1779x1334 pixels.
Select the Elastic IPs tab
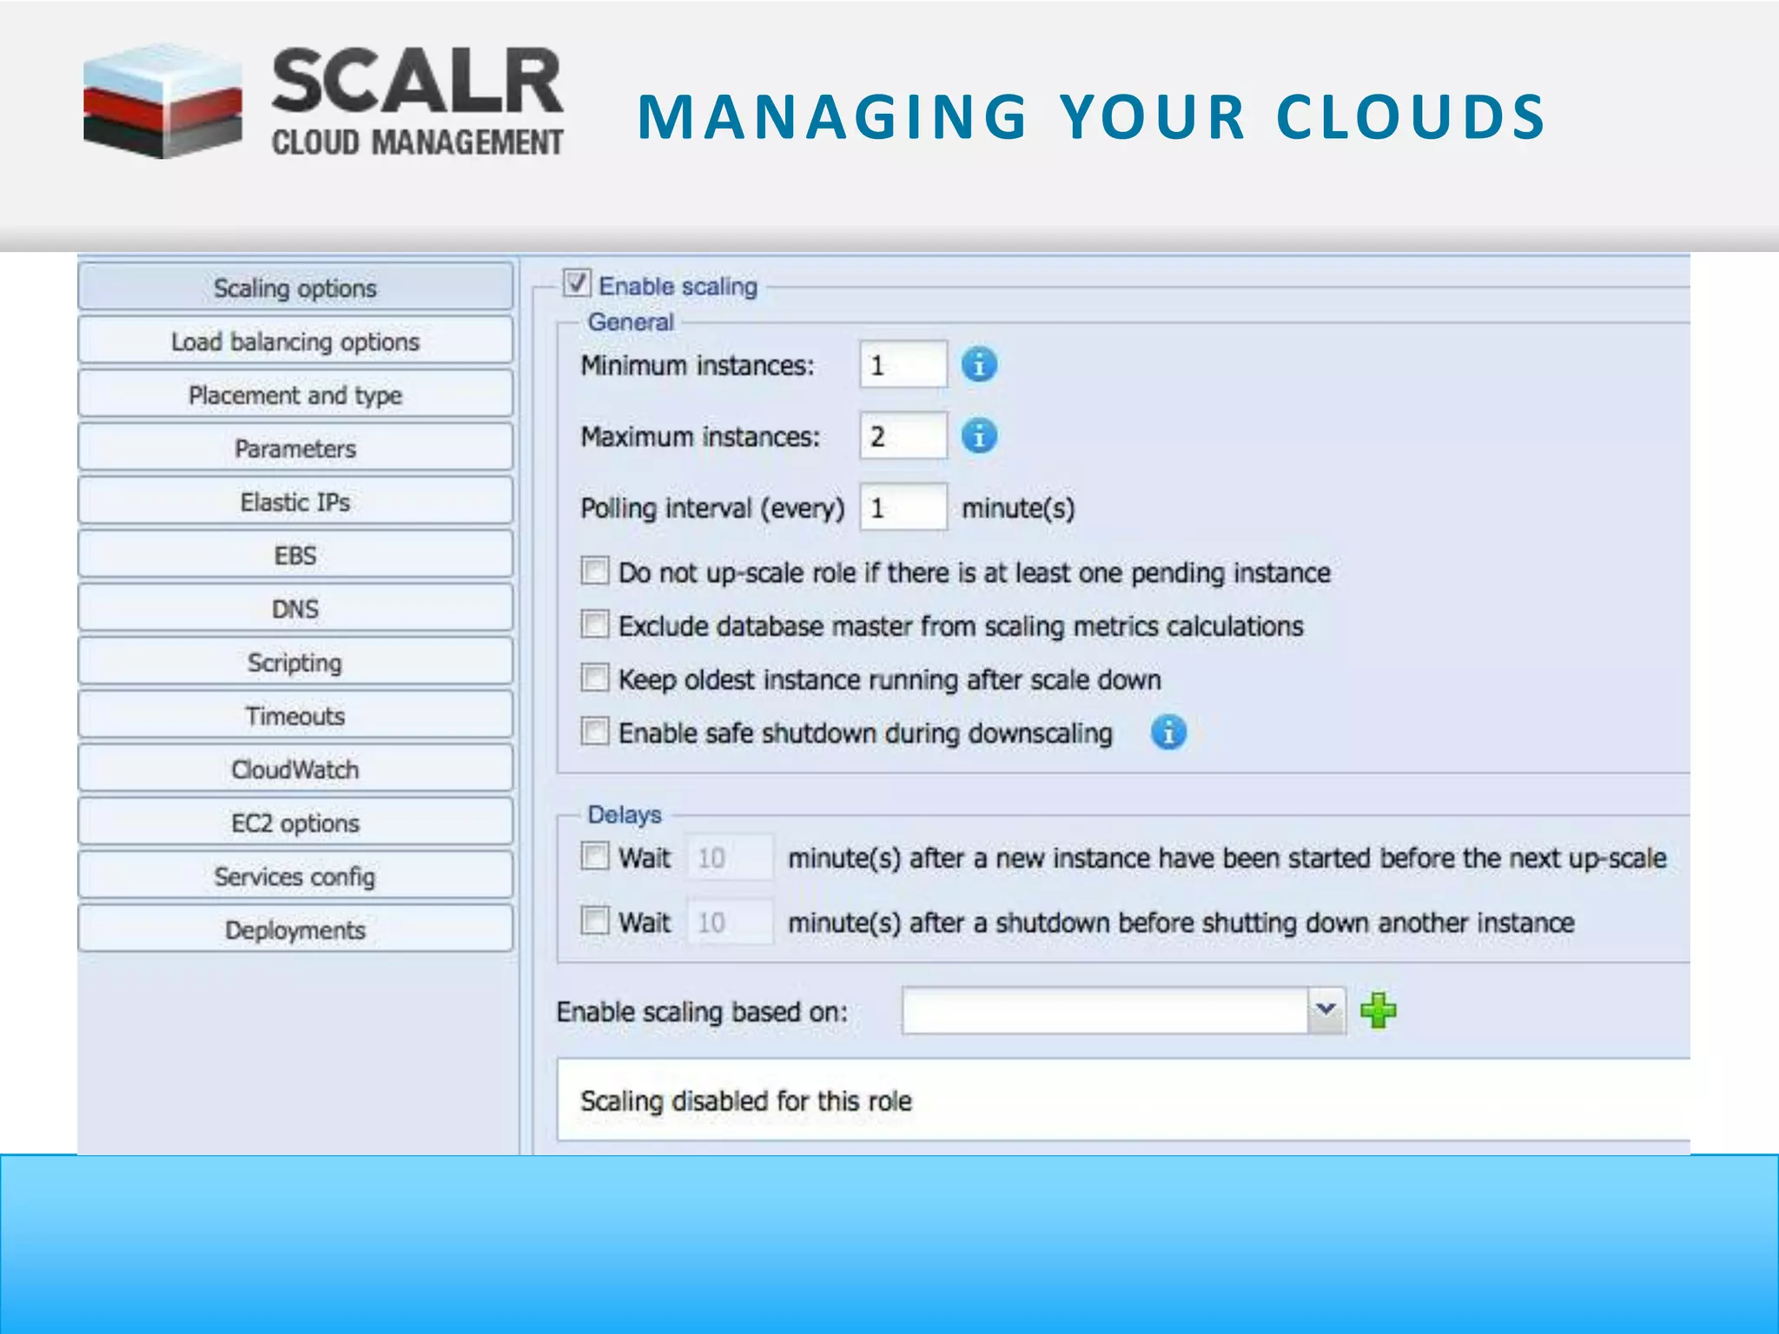(x=295, y=502)
